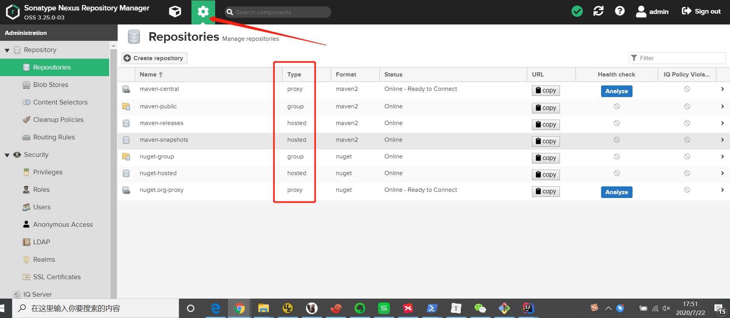The image size is (730, 318).
Task: Click the maven-releases hosted repository icon
Action: tap(126, 123)
